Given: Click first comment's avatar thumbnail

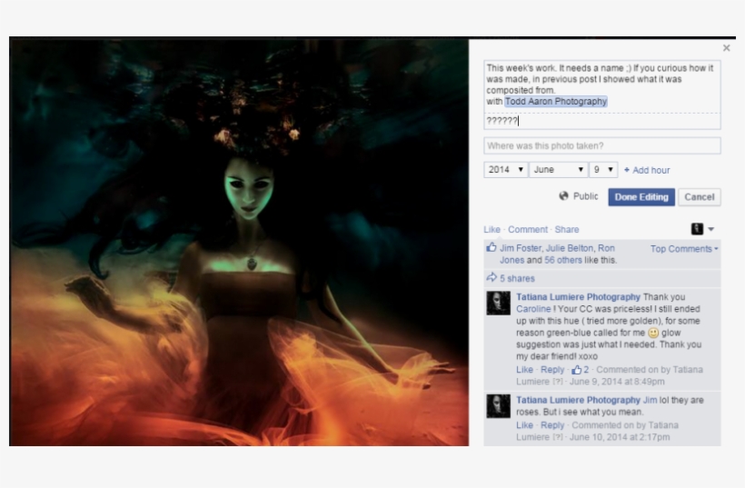Looking at the screenshot, I should point(499,304).
